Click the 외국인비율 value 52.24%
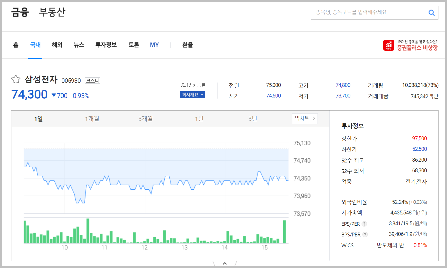Screen dimensions: 447x268 tap(400, 202)
